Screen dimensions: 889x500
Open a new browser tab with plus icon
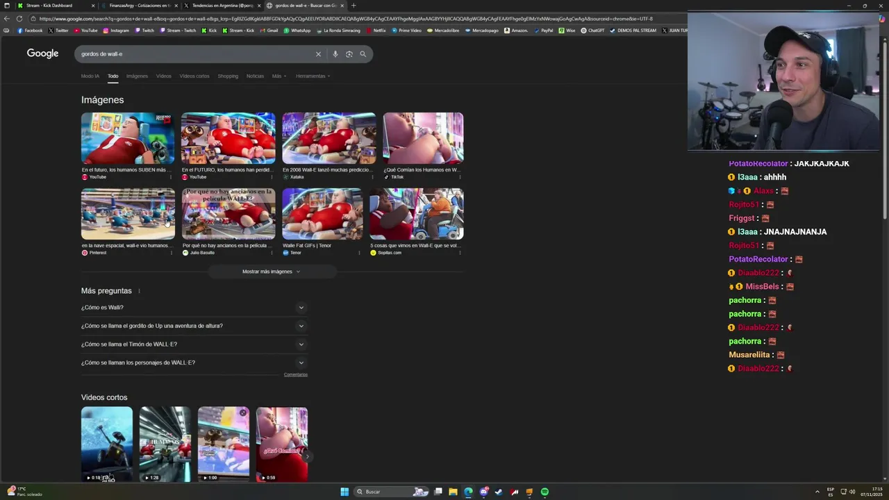click(x=353, y=6)
